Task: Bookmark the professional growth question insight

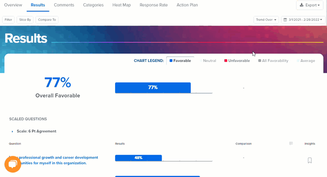Action: pos(310,160)
